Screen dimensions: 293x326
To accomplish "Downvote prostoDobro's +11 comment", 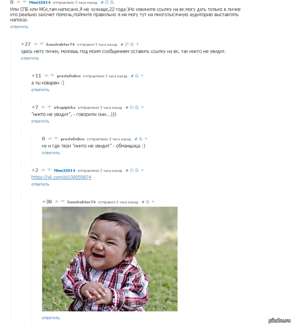I will pyautogui.click(x=52, y=75).
